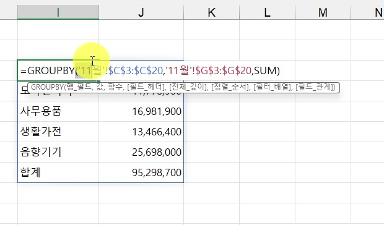Image resolution: width=384 pixels, height=225 pixels.
Task: Select column L header
Action: (267, 12)
